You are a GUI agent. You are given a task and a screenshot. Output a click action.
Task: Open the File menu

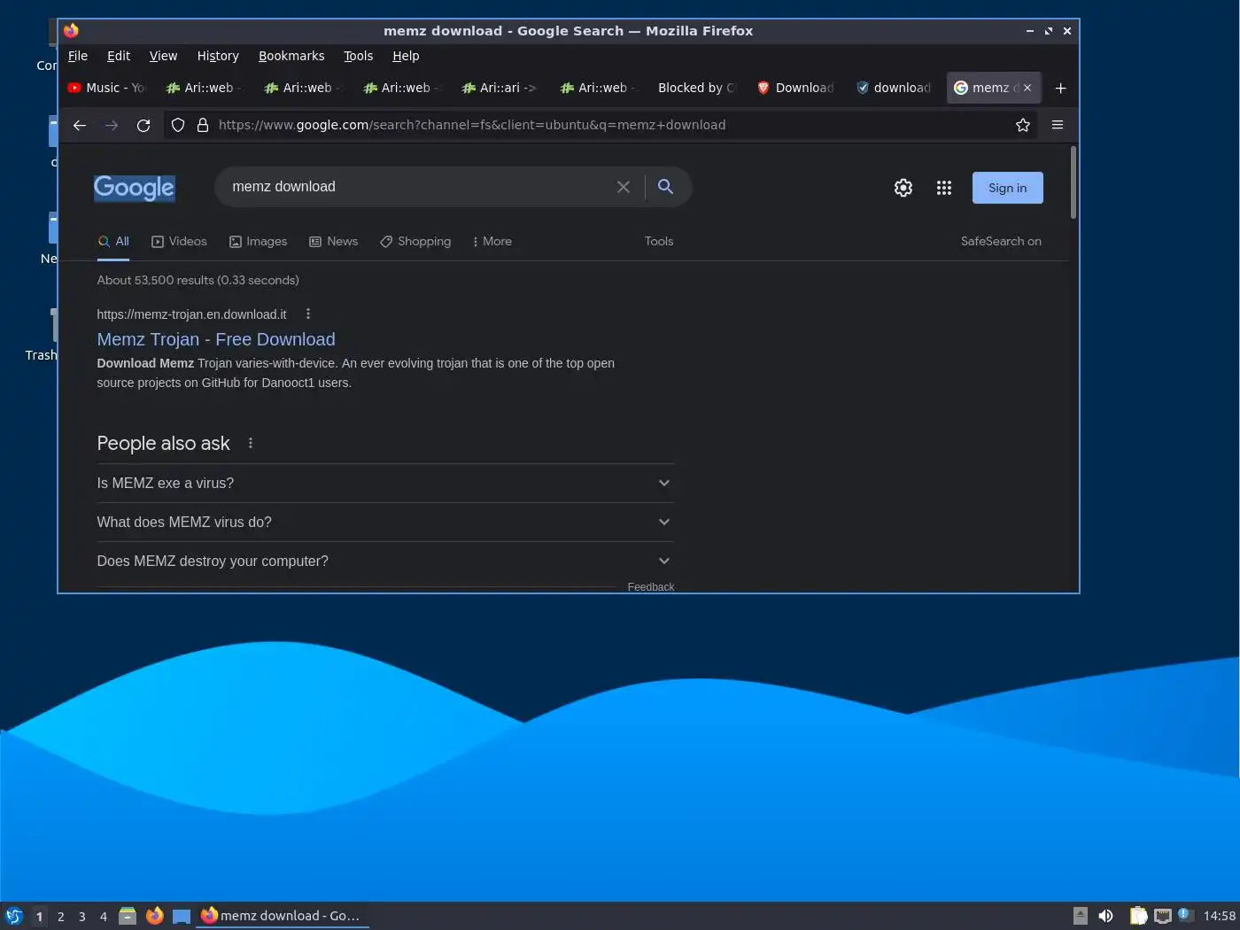[x=78, y=56]
